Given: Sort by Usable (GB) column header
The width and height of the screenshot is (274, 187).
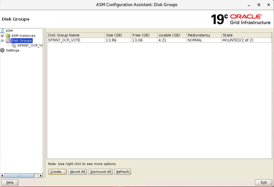Looking at the screenshot, I should (x=172, y=35).
